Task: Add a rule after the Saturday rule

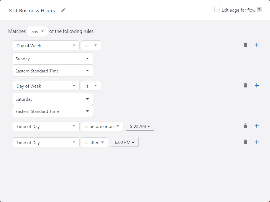Action: coord(257,85)
